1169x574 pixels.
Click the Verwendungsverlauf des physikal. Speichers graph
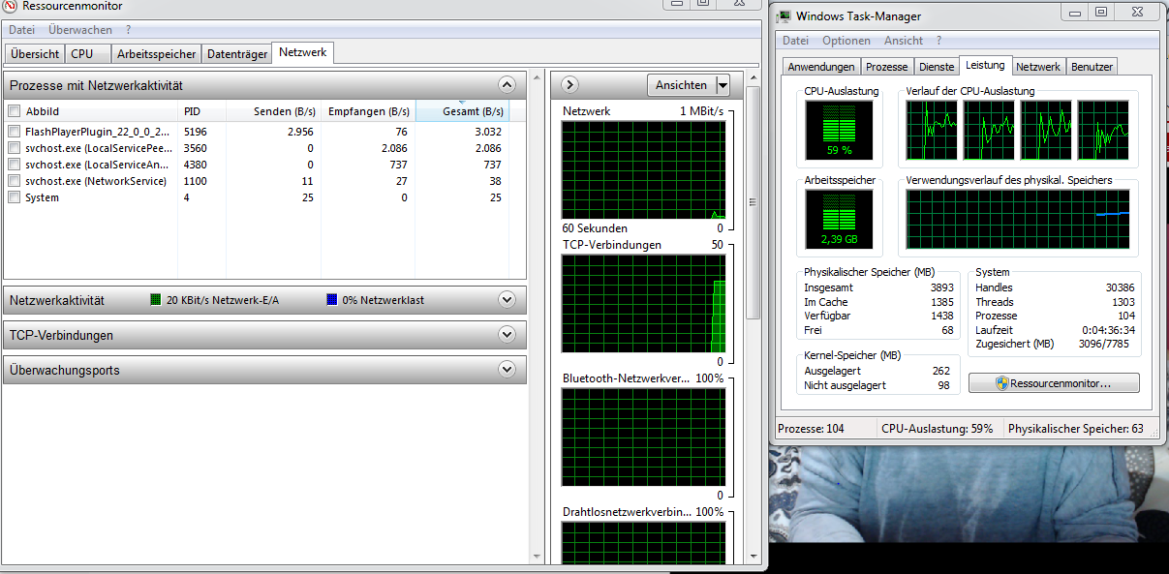[x=1018, y=219]
